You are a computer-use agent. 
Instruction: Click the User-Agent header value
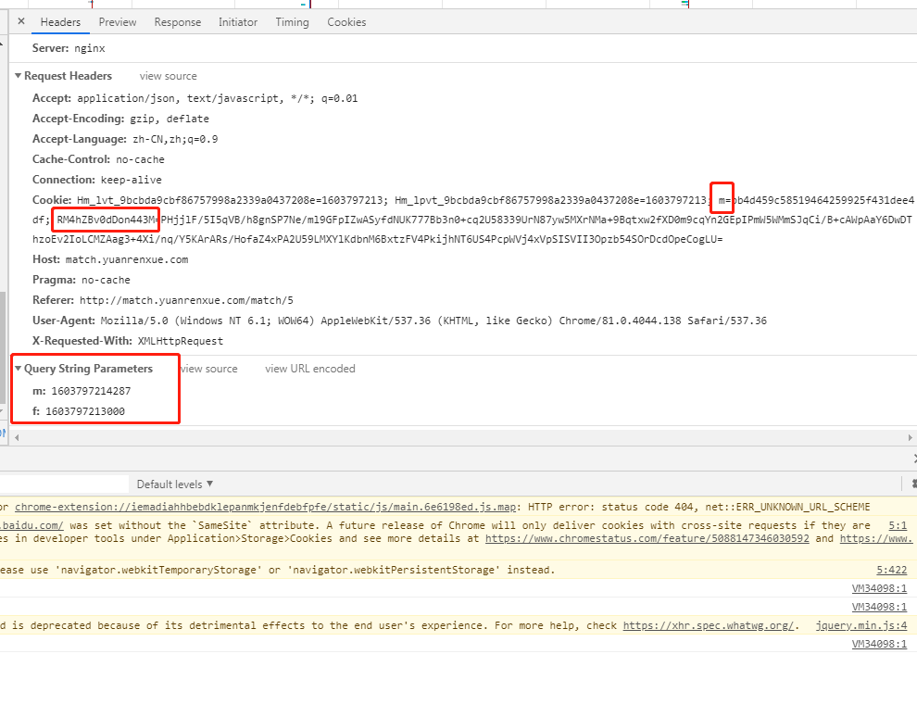coord(433,321)
